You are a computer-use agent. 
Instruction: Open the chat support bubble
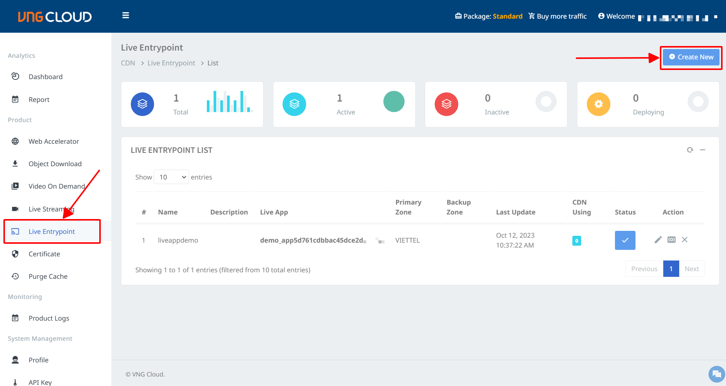coord(716,374)
